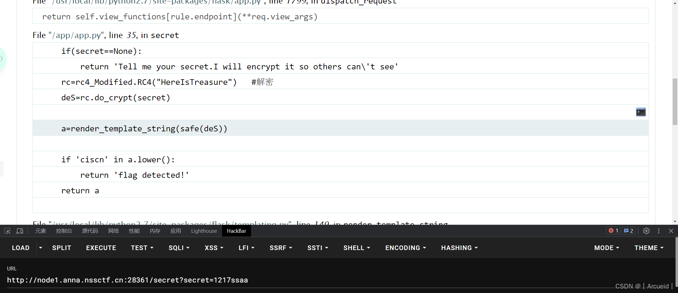
Task: Select the HackBar tab
Action: pos(237,231)
